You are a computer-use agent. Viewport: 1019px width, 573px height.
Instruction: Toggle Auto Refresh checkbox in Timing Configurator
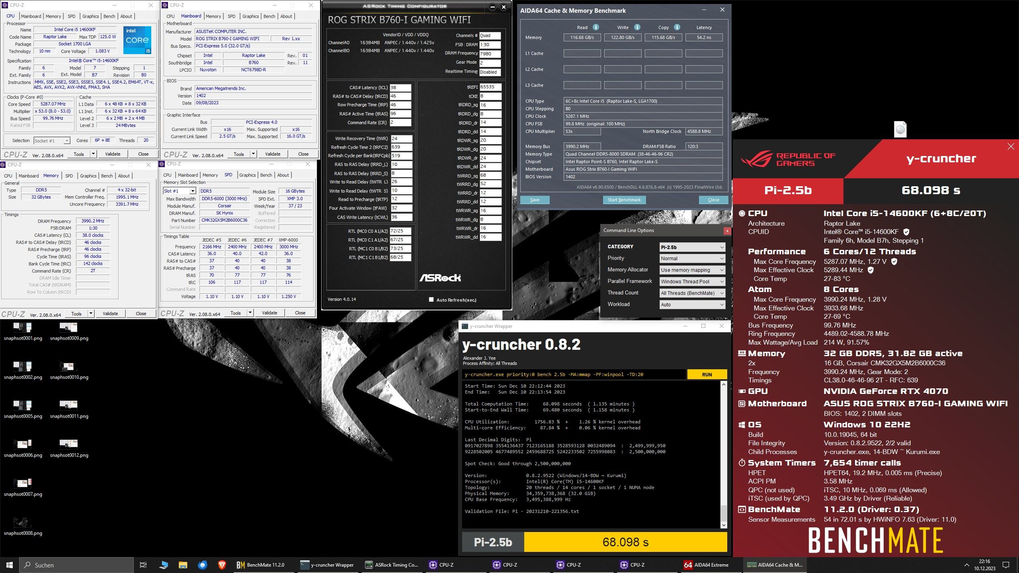[x=431, y=300]
